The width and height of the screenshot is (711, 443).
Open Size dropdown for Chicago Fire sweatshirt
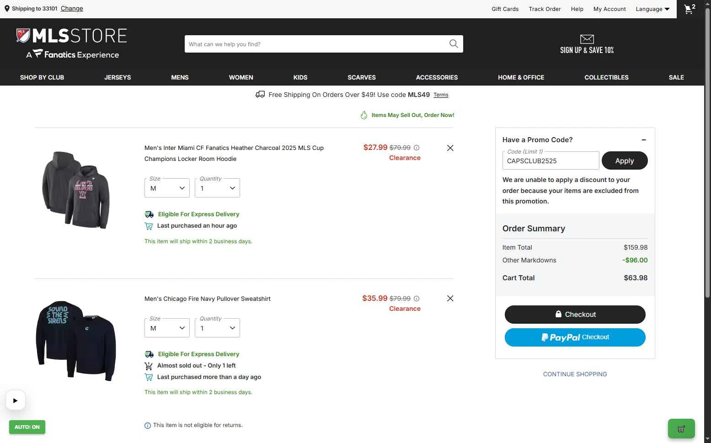(167, 328)
